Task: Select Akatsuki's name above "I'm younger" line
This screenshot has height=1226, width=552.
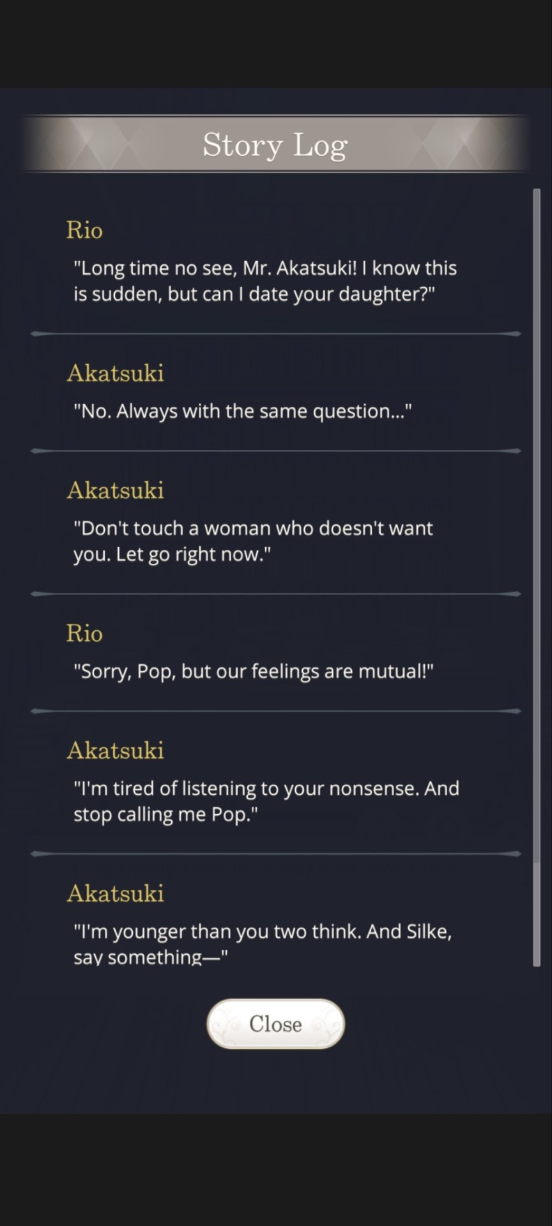Action: [115, 894]
